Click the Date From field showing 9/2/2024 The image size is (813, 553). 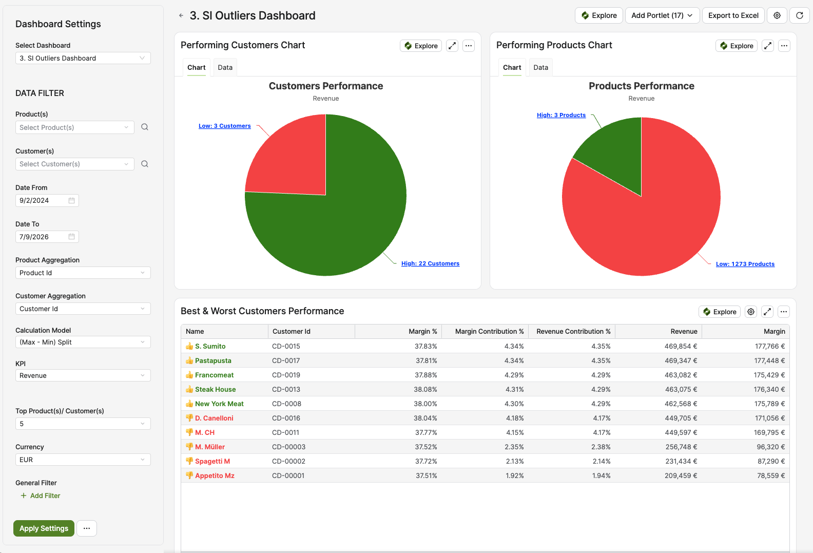[47, 200]
